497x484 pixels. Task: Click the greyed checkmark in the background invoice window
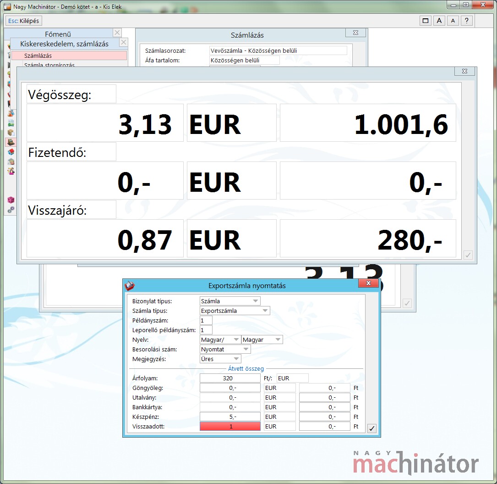pos(407,303)
